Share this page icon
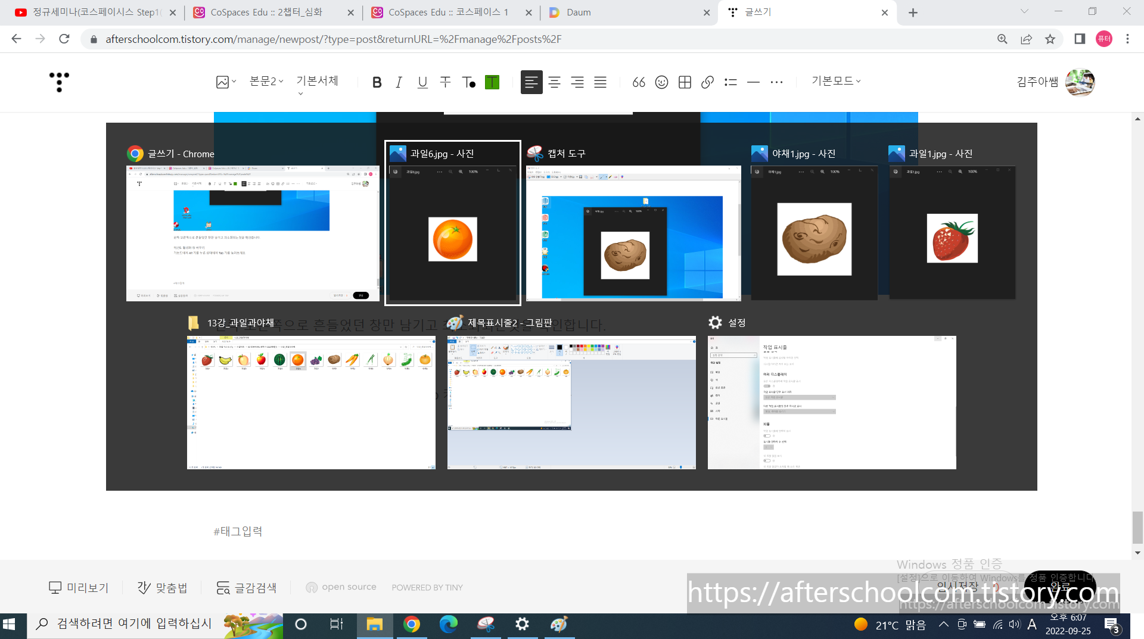 point(1026,39)
